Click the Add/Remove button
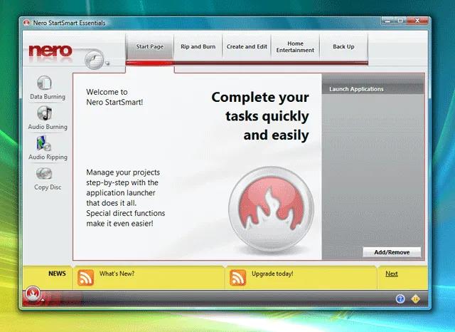 392,252
